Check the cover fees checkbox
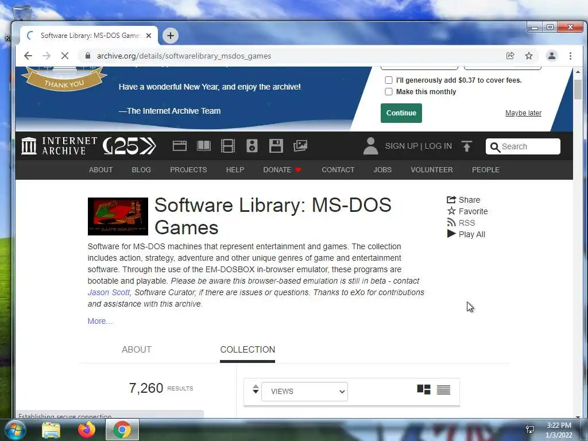The width and height of the screenshot is (588, 441). coord(389,80)
